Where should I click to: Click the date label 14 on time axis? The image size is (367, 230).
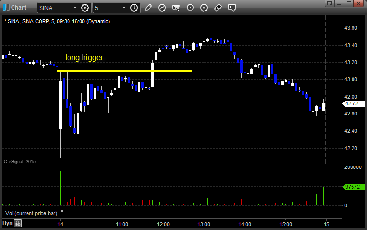point(60,224)
